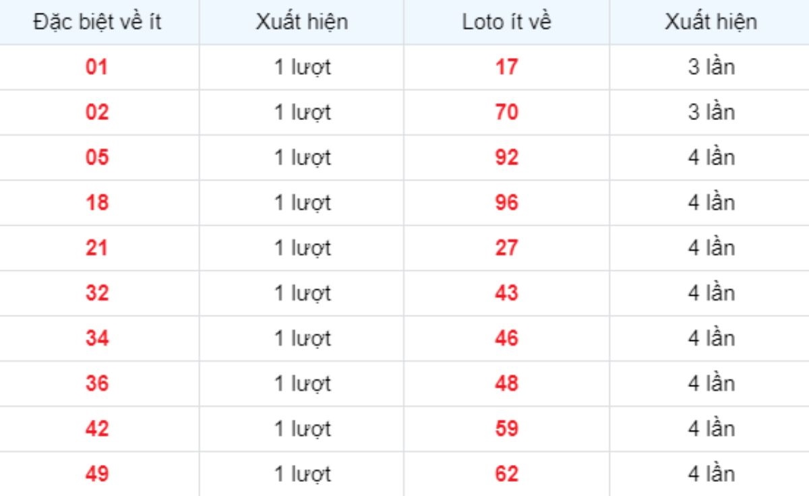Click the "1 lượt" cell beside 42
The image size is (809, 496).
pyautogui.click(x=302, y=429)
